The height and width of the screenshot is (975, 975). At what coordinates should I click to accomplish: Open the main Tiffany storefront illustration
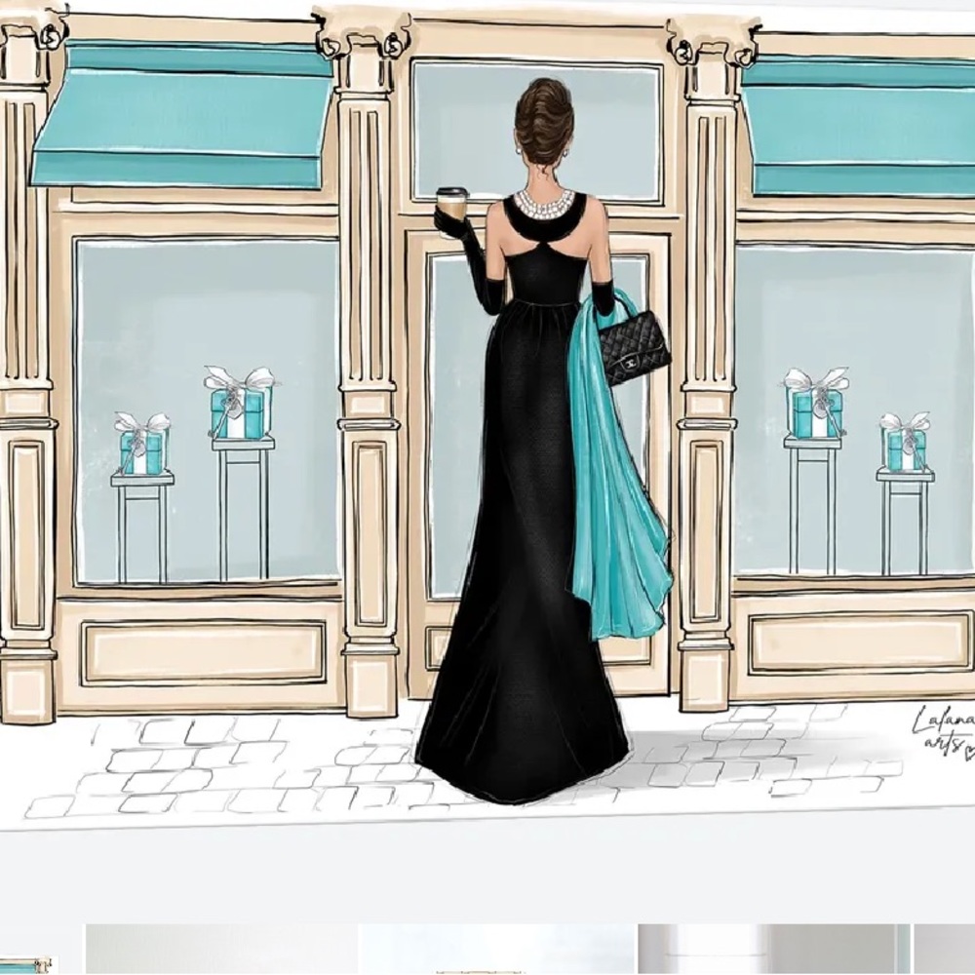[x=487, y=415]
